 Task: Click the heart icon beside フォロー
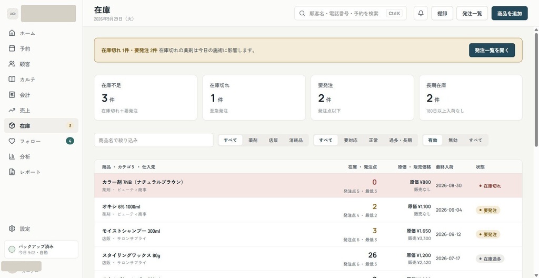pos(12,141)
